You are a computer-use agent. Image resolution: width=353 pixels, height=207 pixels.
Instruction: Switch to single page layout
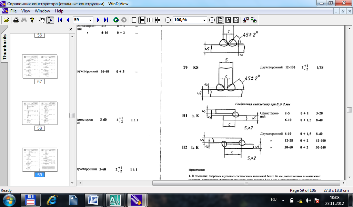(x=134, y=20)
